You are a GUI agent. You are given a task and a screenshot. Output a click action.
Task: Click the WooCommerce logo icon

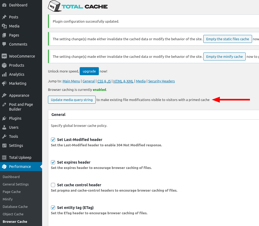point(4,56)
